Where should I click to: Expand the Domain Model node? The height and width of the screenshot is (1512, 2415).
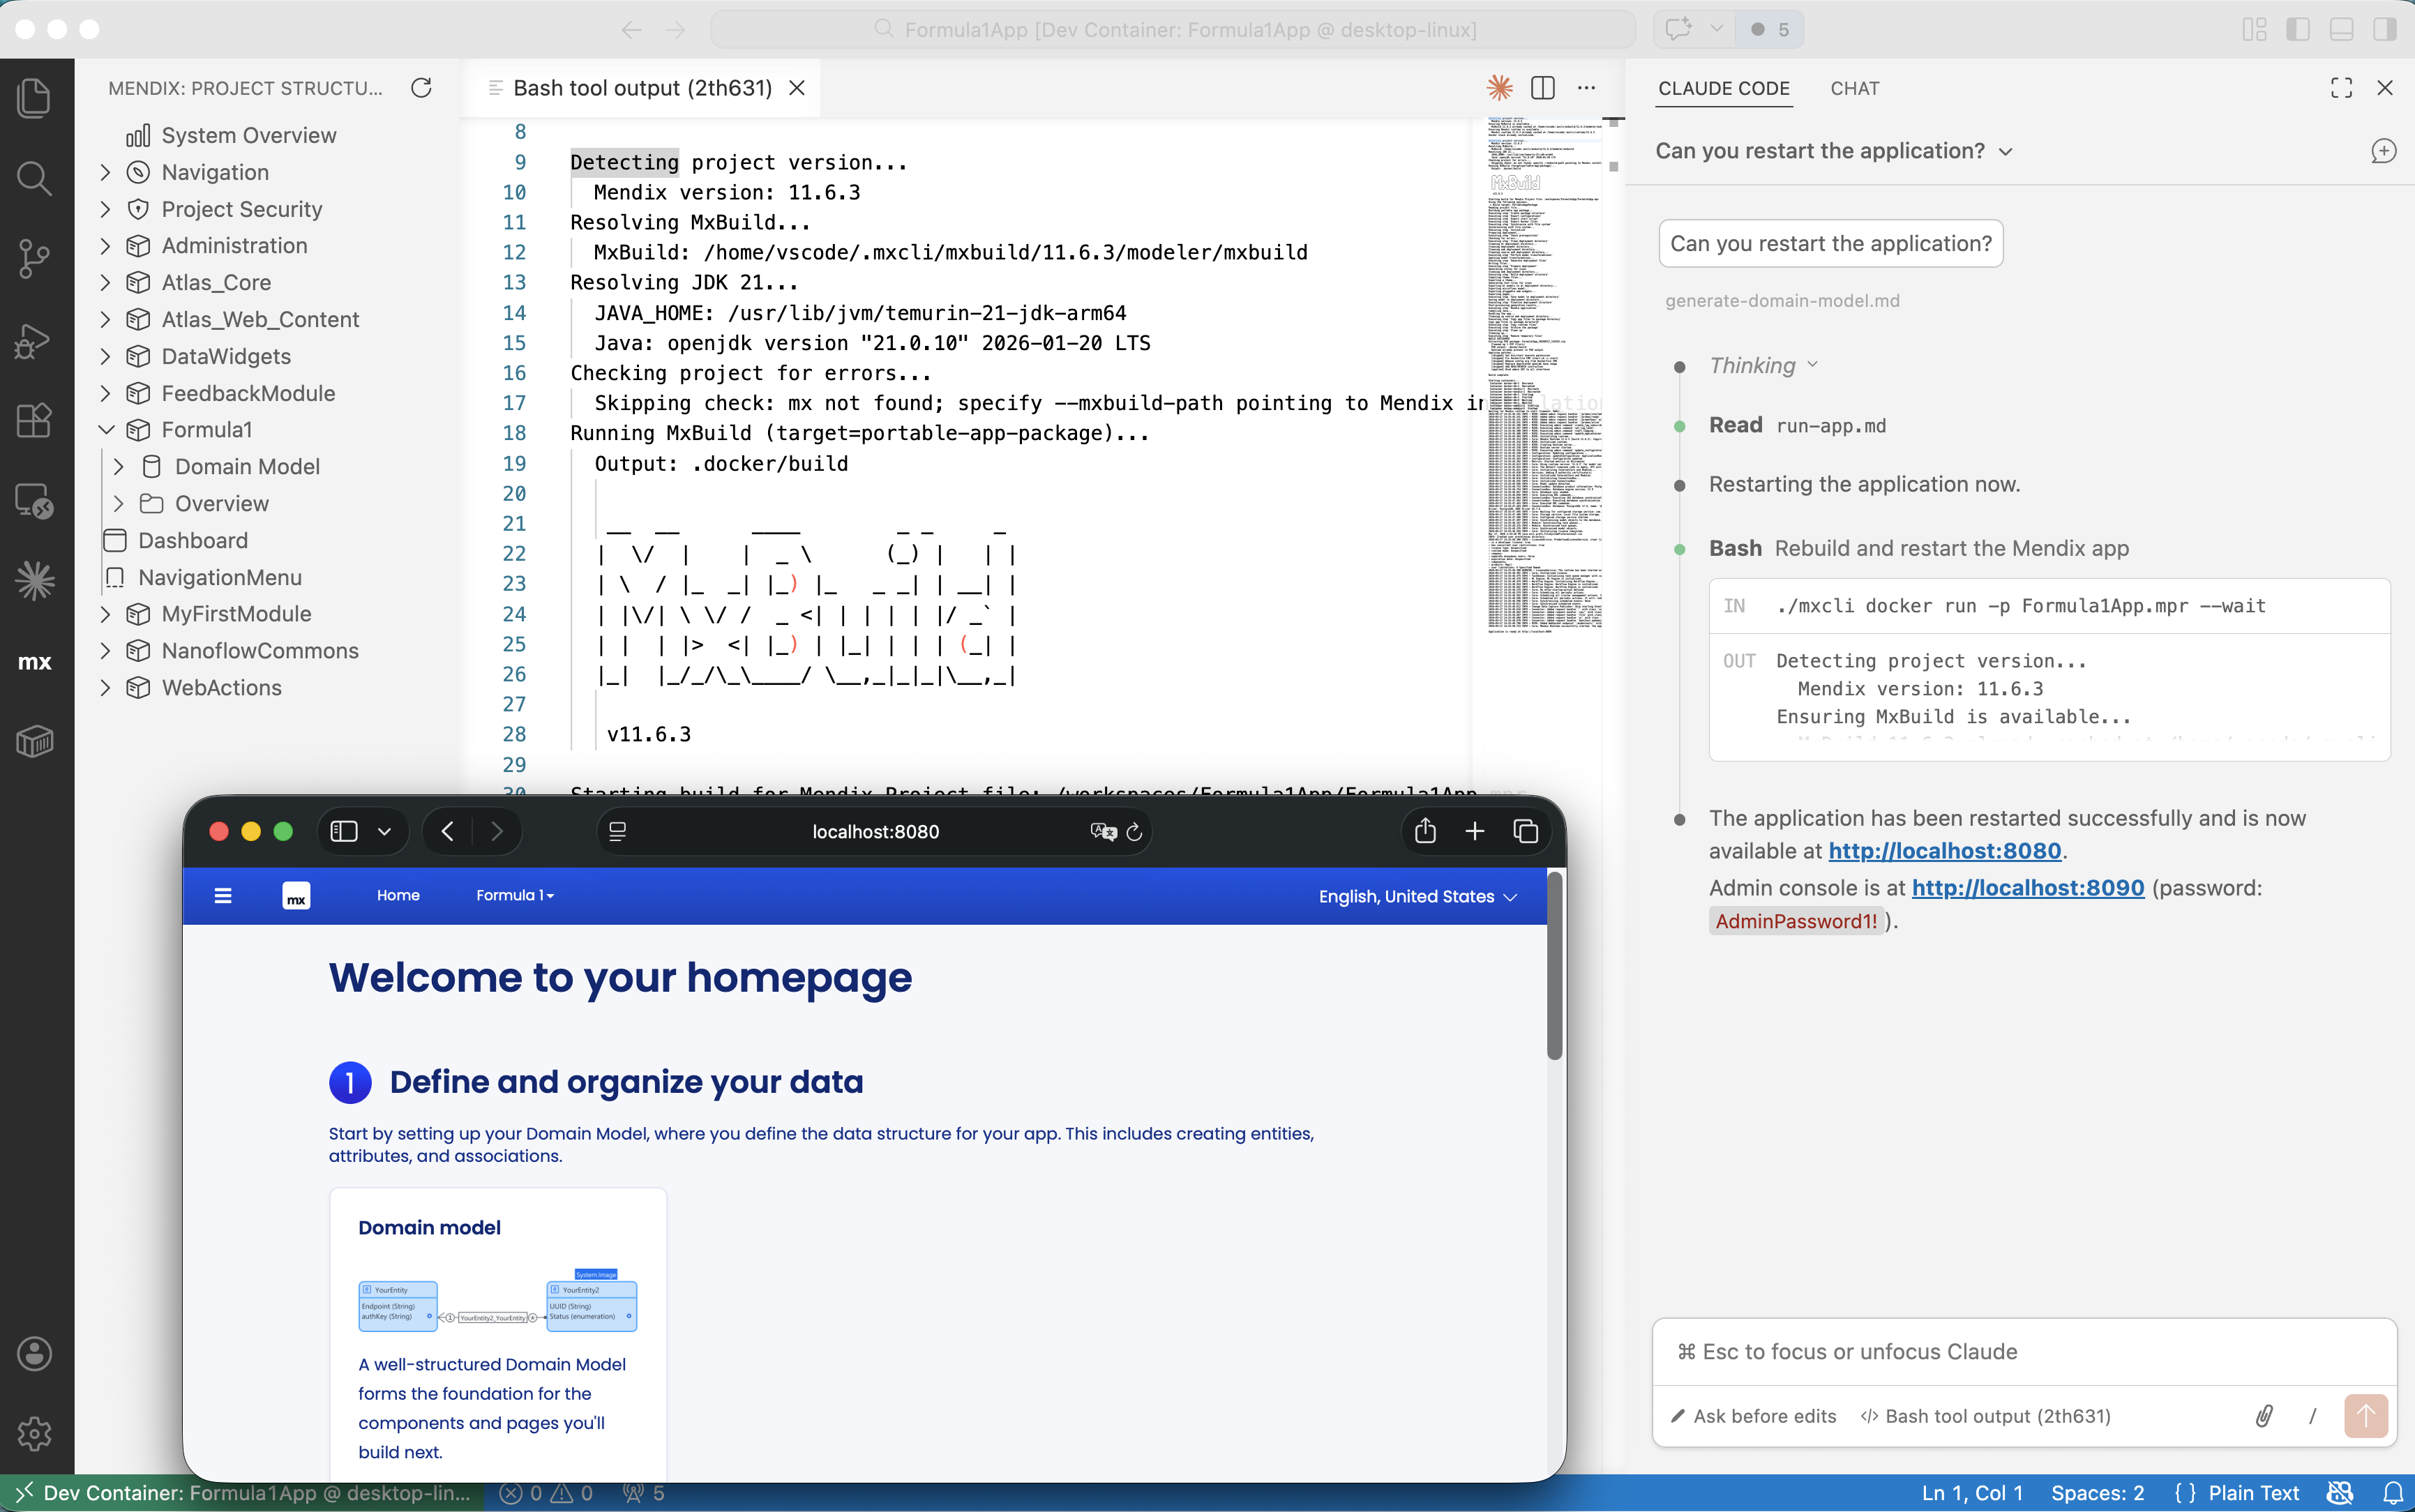pyautogui.click(x=119, y=467)
